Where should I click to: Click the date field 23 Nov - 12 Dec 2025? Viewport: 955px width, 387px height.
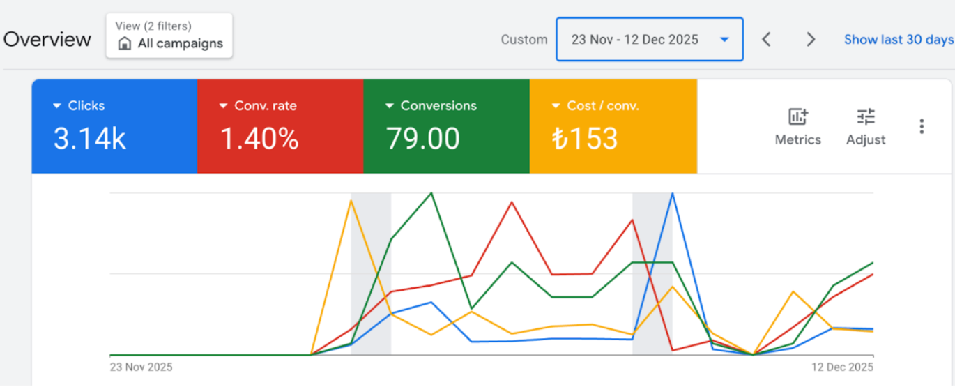coord(634,40)
